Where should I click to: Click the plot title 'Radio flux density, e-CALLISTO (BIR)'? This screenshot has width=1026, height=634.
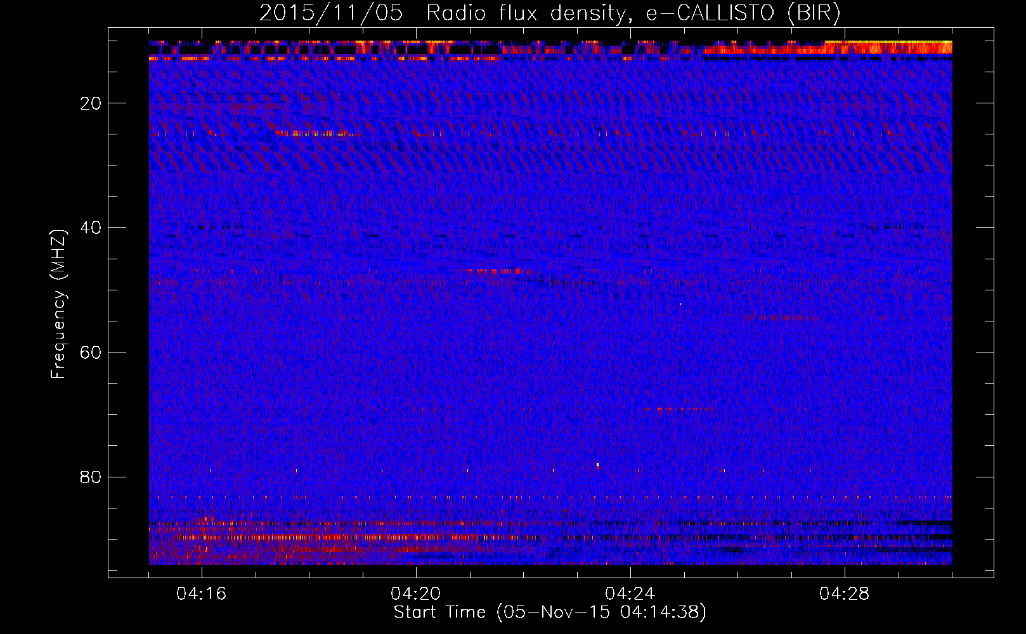pyautogui.click(x=633, y=13)
